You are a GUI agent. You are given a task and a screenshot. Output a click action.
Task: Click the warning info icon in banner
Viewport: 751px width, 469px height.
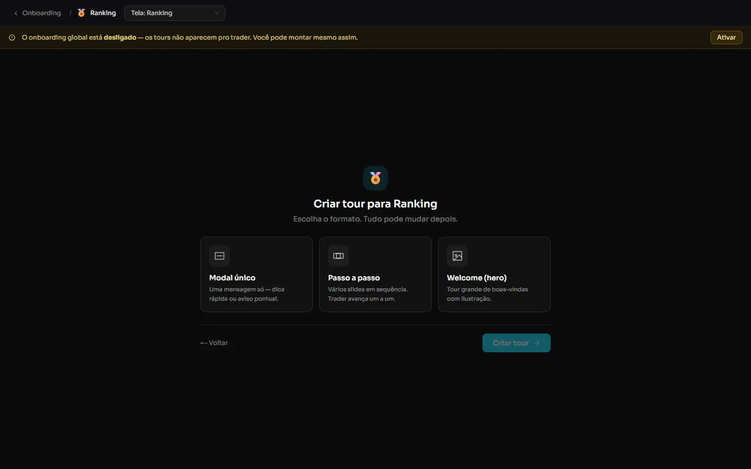pyautogui.click(x=12, y=38)
